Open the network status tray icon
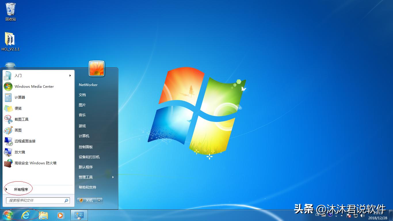 click(x=355, y=215)
